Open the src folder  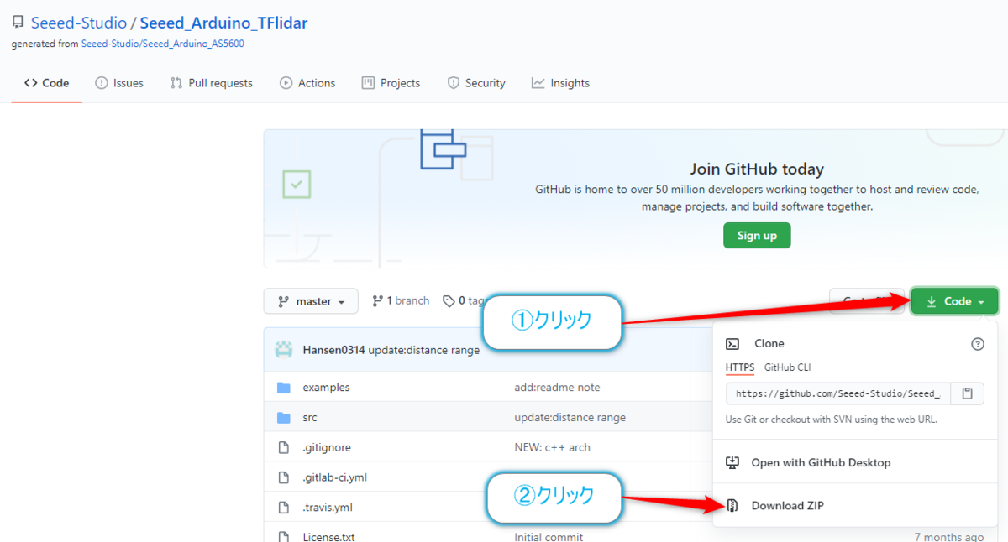(310, 417)
